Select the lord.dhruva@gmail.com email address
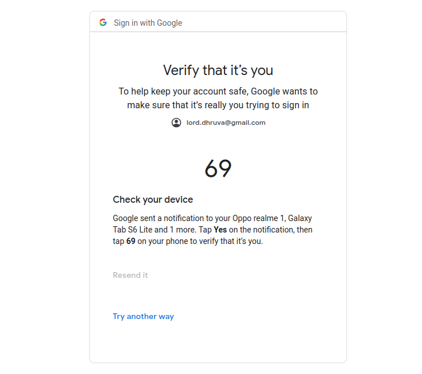 point(226,123)
